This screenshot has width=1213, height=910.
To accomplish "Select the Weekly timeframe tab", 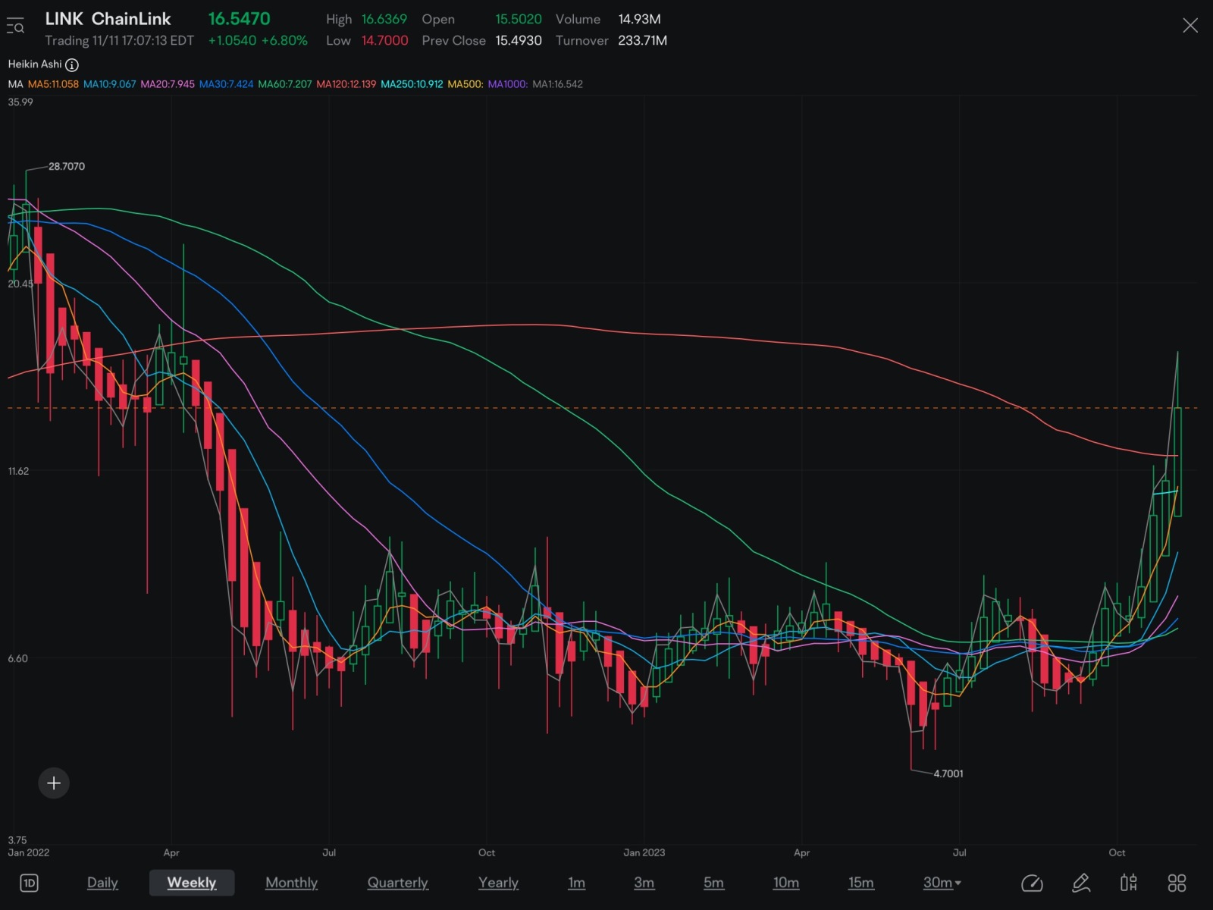I will [192, 883].
